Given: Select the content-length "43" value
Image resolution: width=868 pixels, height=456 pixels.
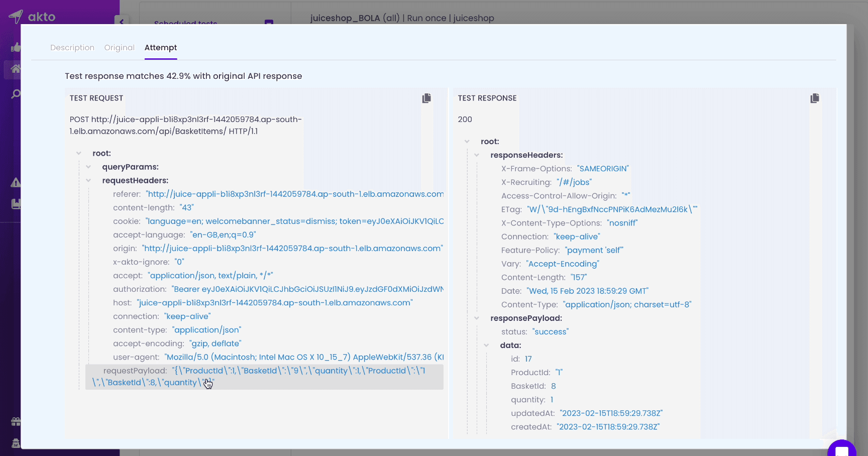Looking at the screenshot, I should [187, 207].
